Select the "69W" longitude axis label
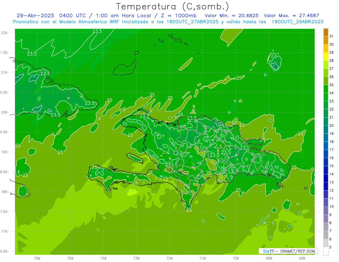339x262 pixels. click(x=269, y=258)
